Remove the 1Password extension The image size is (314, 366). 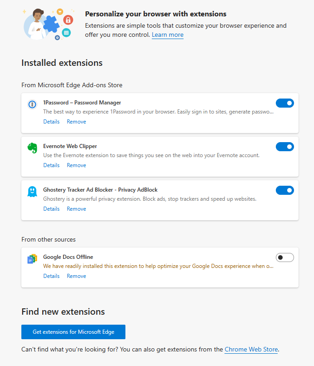[76, 121]
